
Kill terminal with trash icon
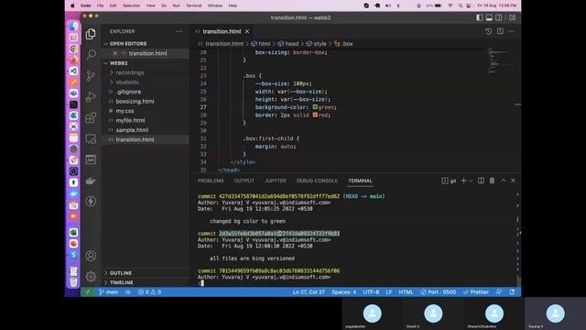coord(493,181)
